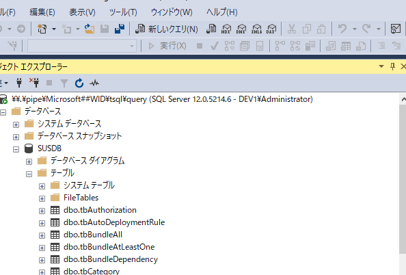Screen dimensions: 406x275
Task: Click the Object Explorer vertical scrollbar
Action: [x=403, y=179]
